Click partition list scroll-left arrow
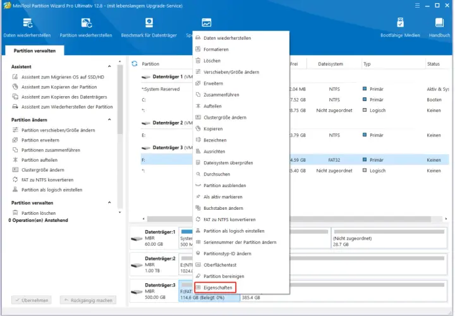The width and height of the screenshot is (455, 316). click(x=143, y=219)
